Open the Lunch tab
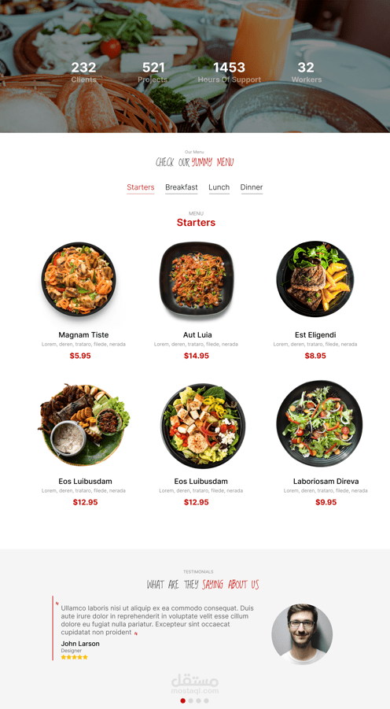This screenshot has width=390, height=709. [x=219, y=187]
